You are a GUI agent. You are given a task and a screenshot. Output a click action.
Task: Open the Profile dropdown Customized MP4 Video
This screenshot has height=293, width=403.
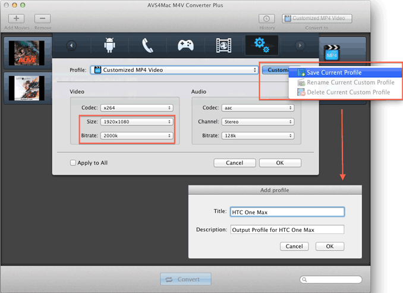click(x=174, y=70)
